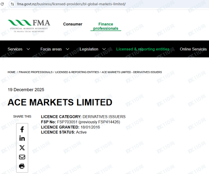
Task: Click the FSP No: FSP703051 line
Action: coord(81,122)
